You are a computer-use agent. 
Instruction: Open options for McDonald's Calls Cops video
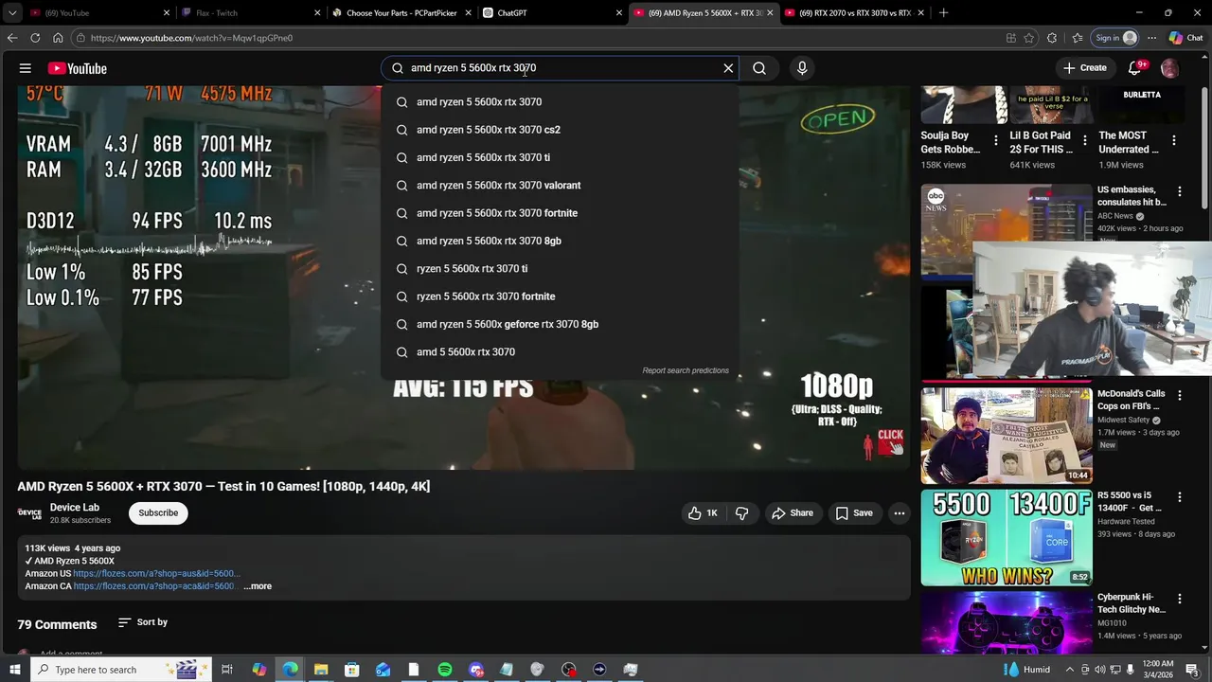(1180, 395)
